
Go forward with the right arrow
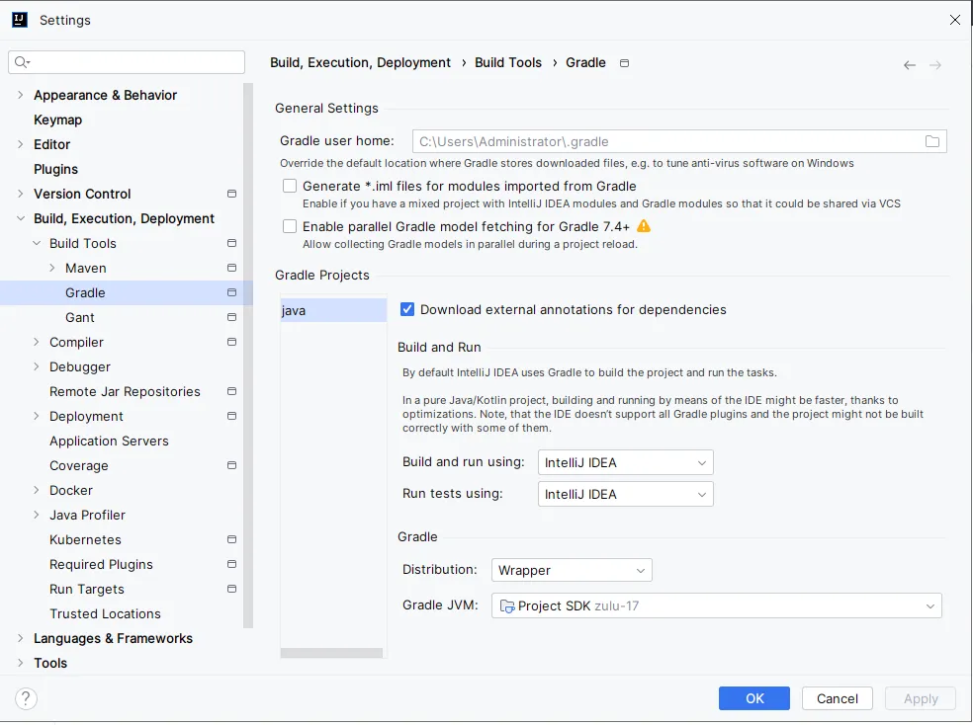click(x=935, y=65)
